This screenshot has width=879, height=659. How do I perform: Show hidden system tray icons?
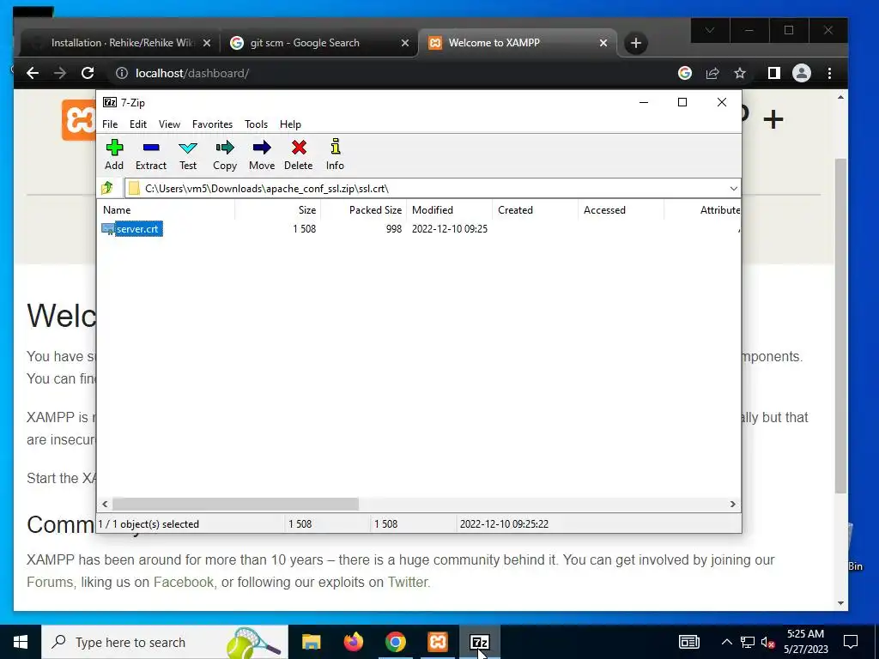tap(726, 642)
